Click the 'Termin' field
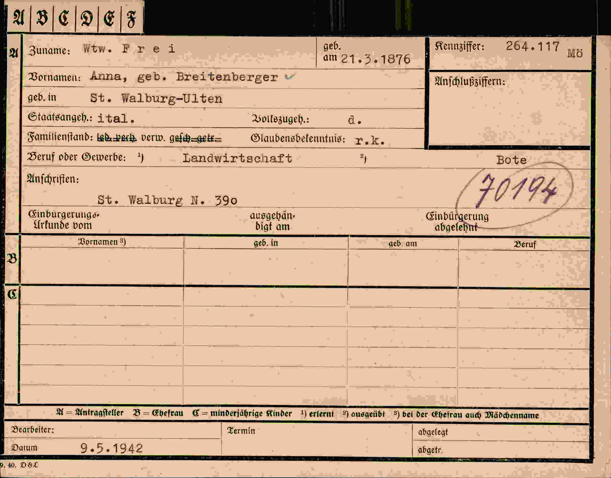 (317, 440)
